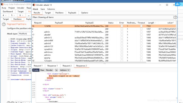Image resolution: width=183 pixels, height=103 pixels.
Task: Switch to the Payloads tab in attack window
Action: (72, 13)
